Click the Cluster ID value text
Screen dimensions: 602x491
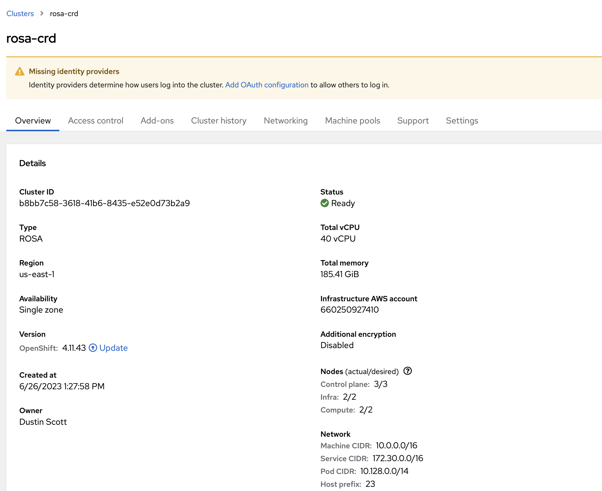pyautogui.click(x=104, y=203)
